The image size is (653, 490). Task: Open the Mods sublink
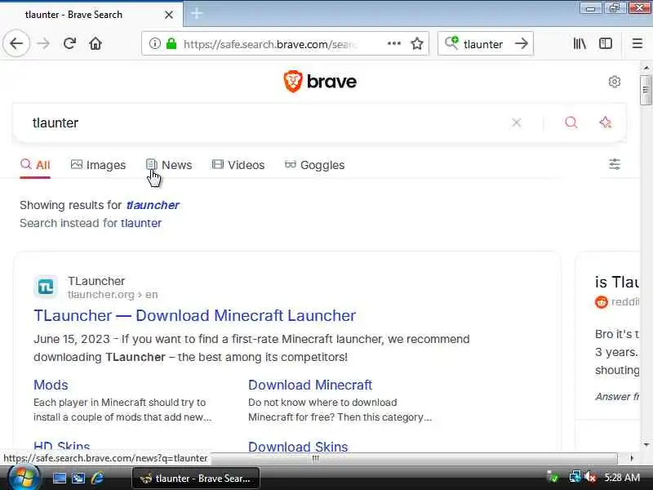pyautogui.click(x=51, y=385)
